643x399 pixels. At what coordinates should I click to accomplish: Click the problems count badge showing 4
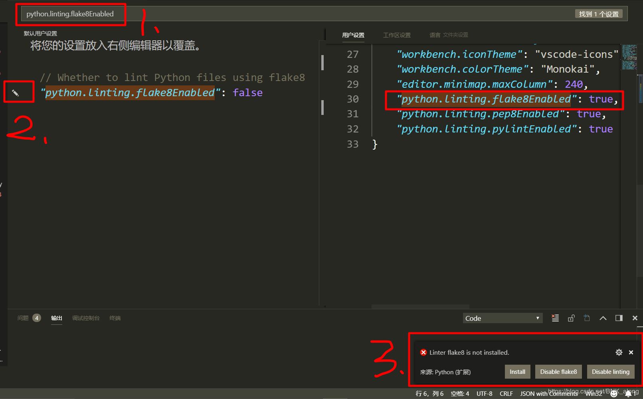coord(37,318)
